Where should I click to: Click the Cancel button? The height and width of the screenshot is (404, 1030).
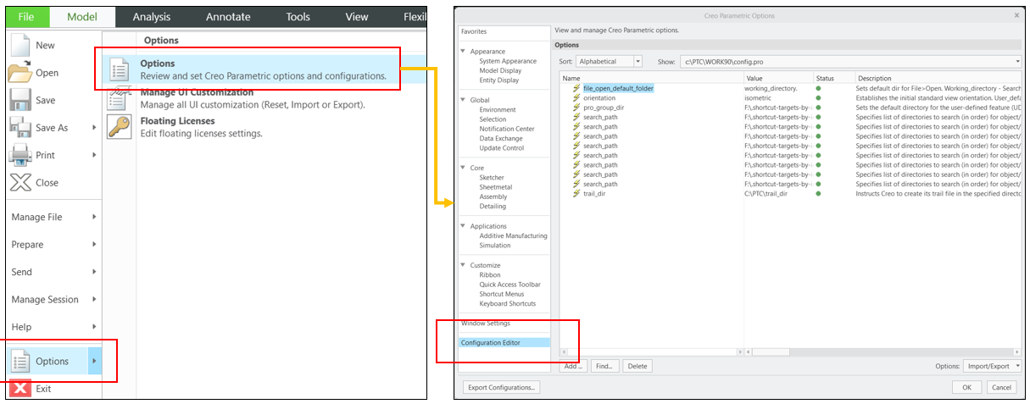[x=1001, y=387]
